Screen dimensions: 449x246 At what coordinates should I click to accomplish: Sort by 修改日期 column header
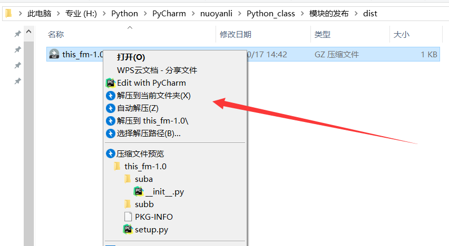236,35
